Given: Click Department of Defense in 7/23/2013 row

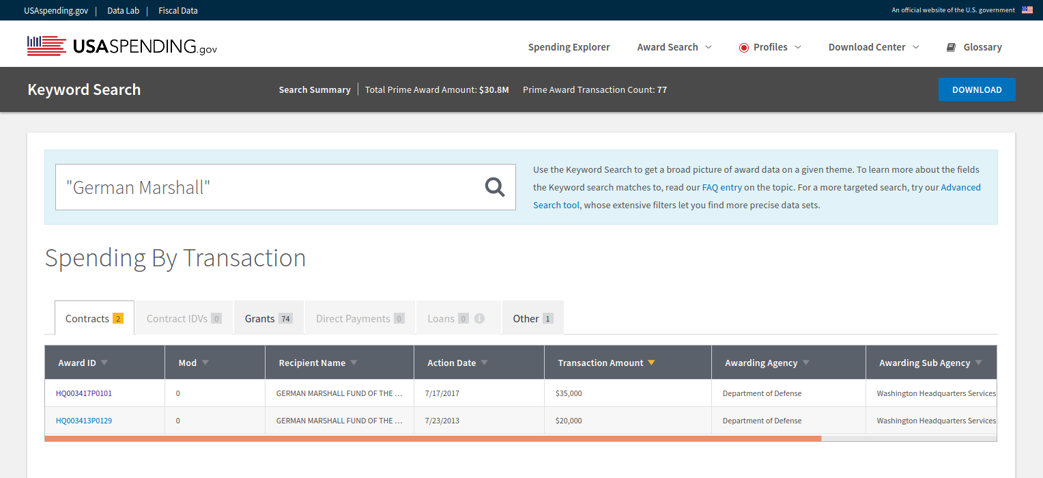Looking at the screenshot, I should (762, 421).
